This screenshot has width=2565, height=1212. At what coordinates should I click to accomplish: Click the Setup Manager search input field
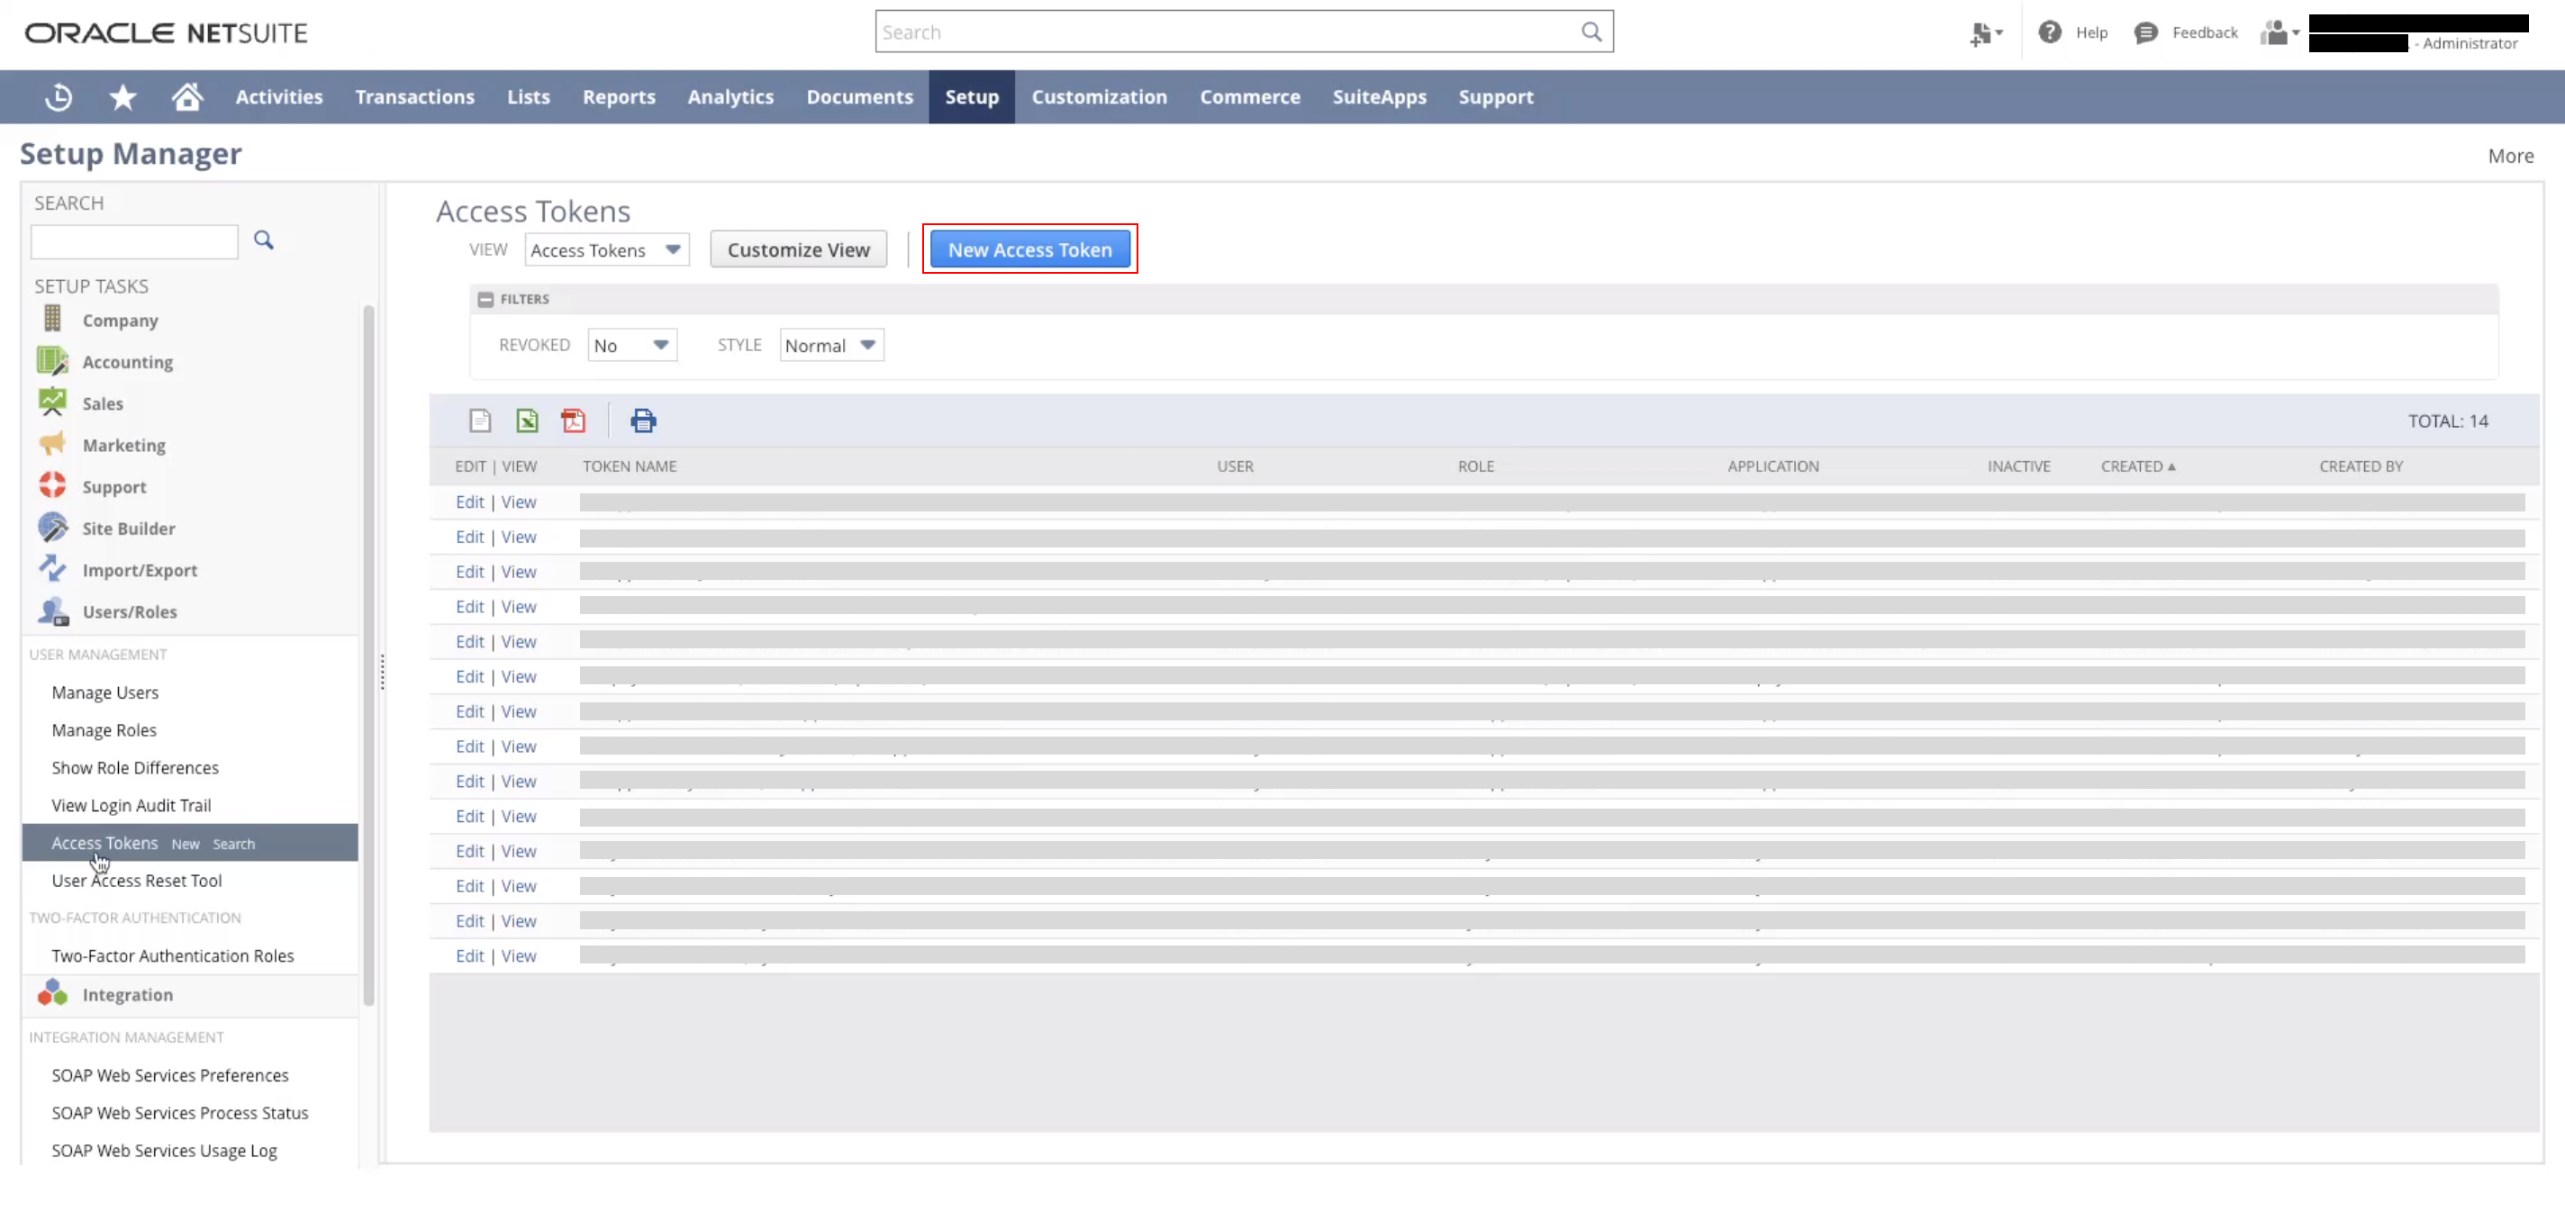click(x=134, y=242)
